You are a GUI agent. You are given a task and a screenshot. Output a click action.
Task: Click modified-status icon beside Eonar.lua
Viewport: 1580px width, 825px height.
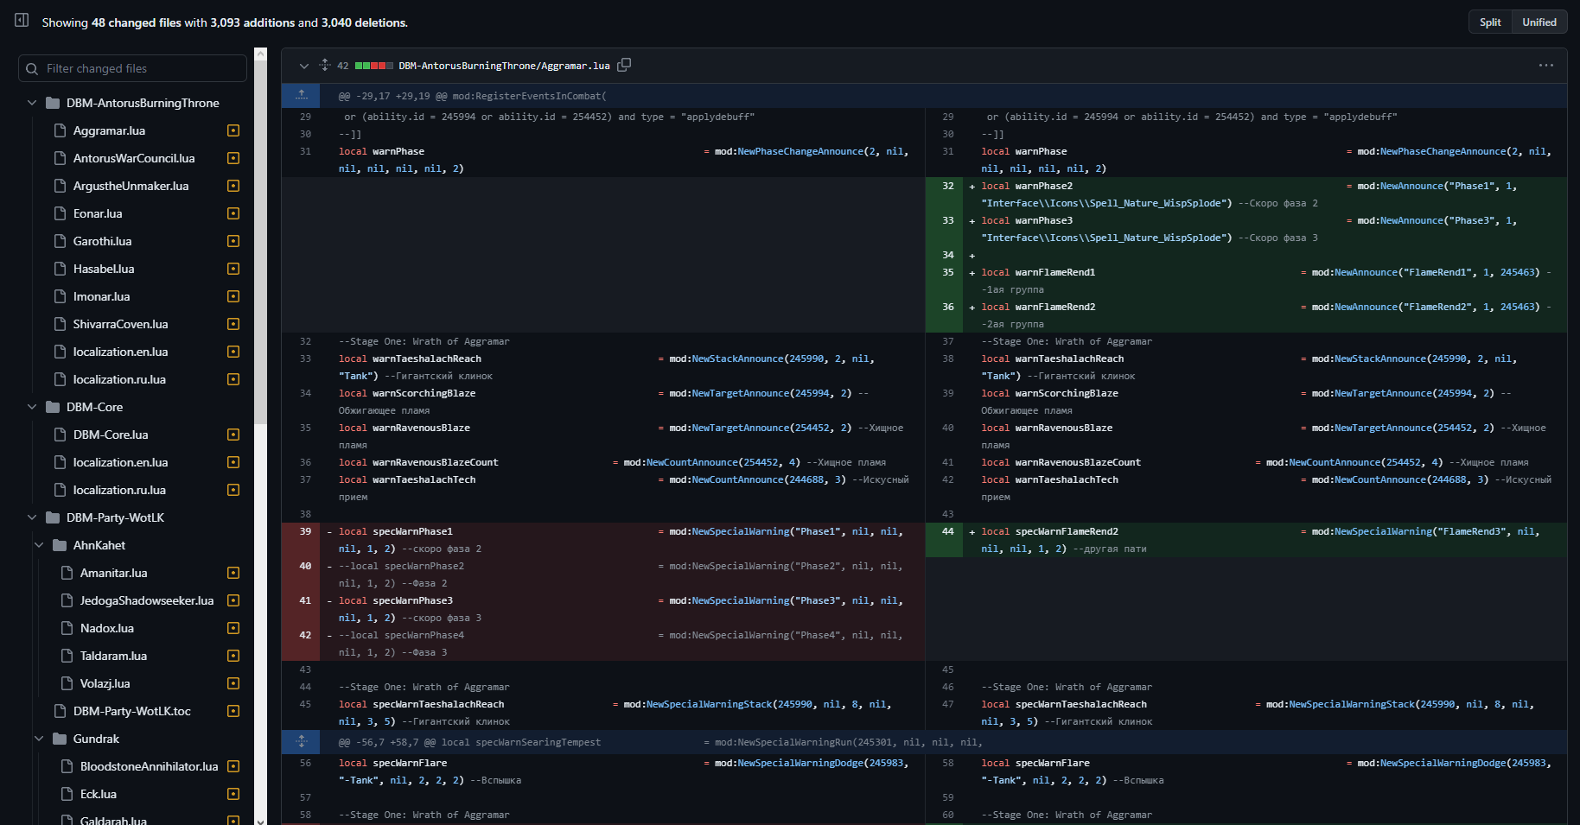(233, 213)
